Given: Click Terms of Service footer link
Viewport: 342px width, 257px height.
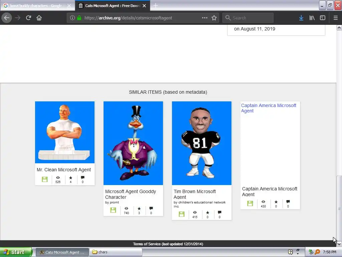Looking at the screenshot, I should (168, 244).
